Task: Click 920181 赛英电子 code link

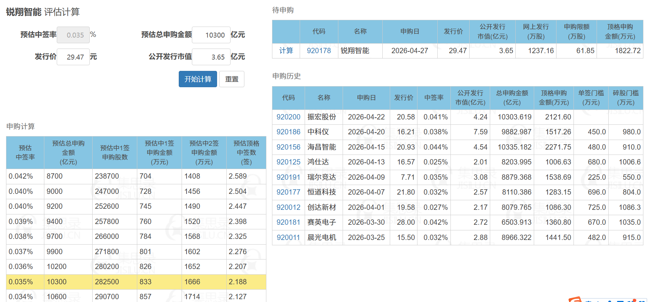Action: coord(288,222)
